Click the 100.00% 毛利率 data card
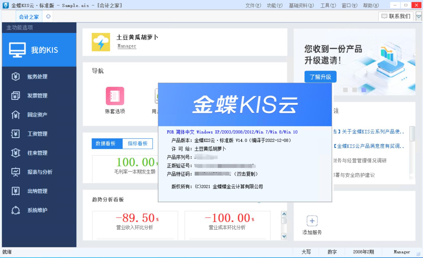423x258 pixels. pos(125,169)
